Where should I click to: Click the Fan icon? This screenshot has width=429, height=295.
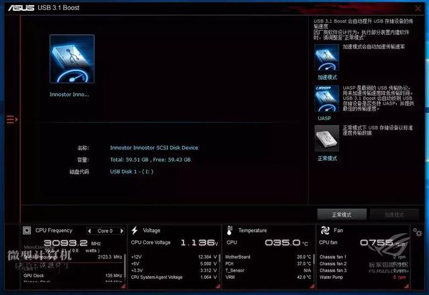point(325,231)
